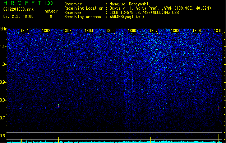Click the date stamp 02.12.20 18:00
Image resolution: width=226 pixels, height=143 pixels.
[18, 16]
